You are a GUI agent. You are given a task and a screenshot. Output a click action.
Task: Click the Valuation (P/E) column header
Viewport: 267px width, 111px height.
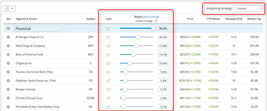(234, 19)
